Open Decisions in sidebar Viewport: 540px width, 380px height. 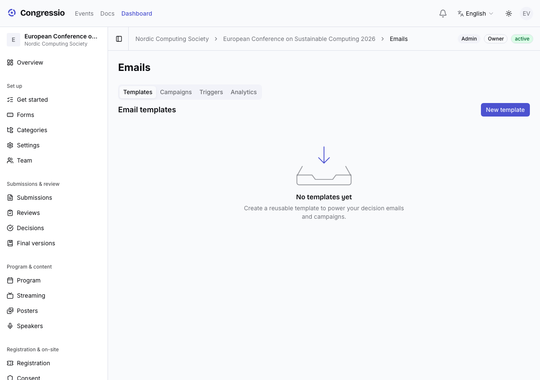(x=54, y=228)
